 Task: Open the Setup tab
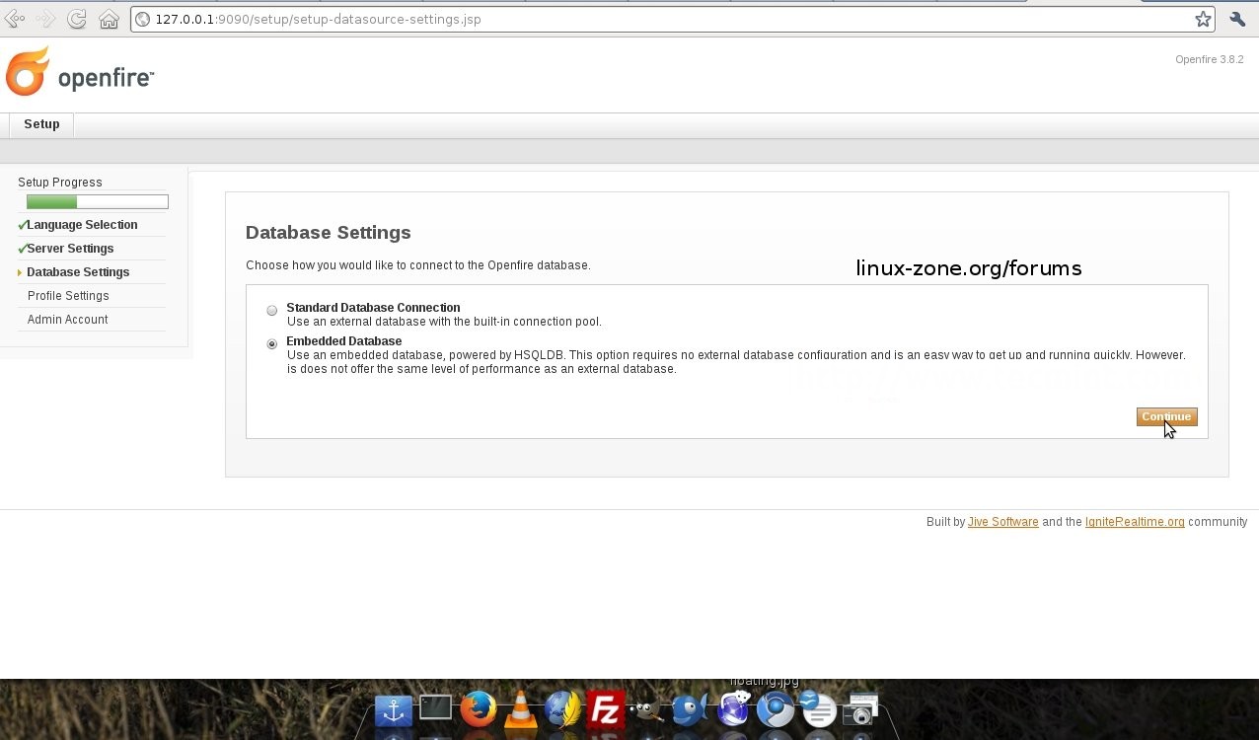(41, 124)
